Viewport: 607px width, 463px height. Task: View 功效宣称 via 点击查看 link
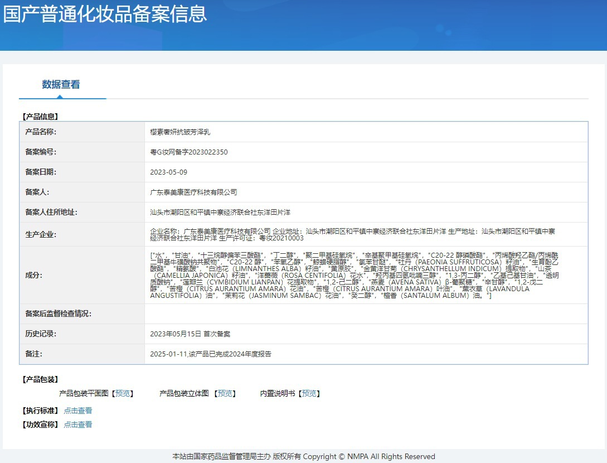point(78,425)
